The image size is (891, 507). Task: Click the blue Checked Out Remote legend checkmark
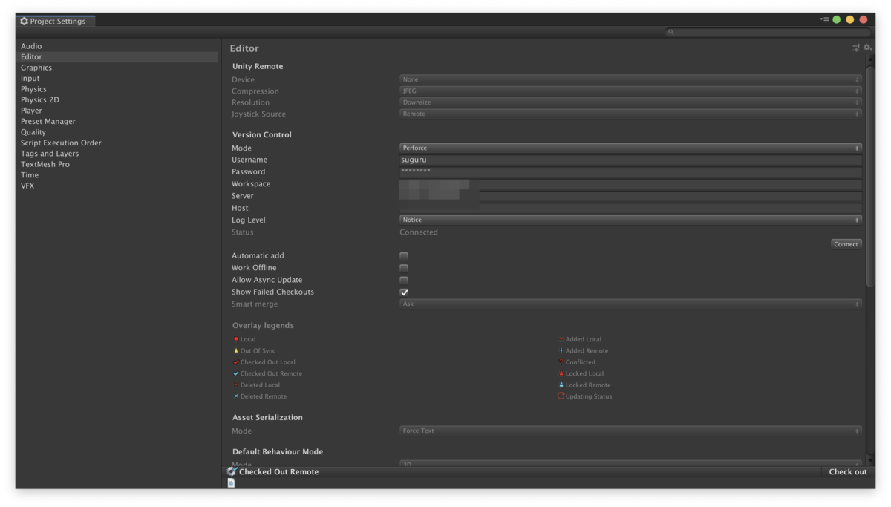point(236,373)
